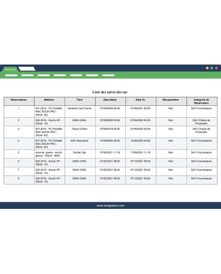Screen dimensions: 221x274
Task: Click the teal window dot
Action: [212, 68]
